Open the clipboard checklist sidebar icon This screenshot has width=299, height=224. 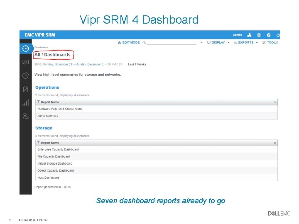(x=26, y=89)
